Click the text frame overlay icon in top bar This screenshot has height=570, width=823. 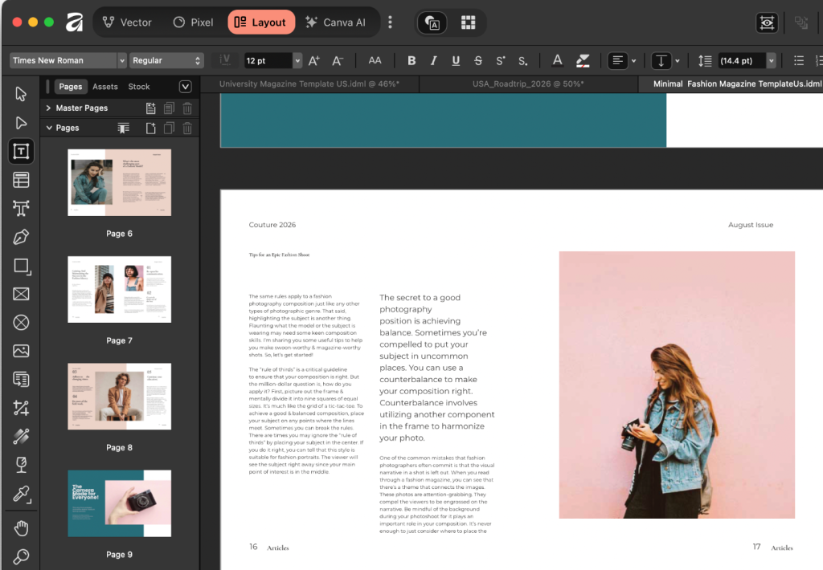pos(432,22)
